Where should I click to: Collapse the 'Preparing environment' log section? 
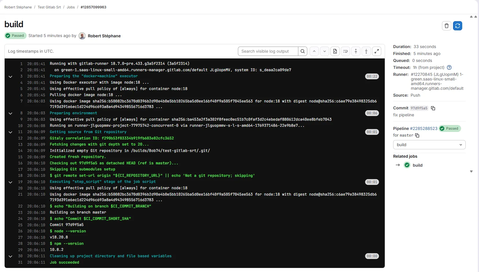pos(10,113)
